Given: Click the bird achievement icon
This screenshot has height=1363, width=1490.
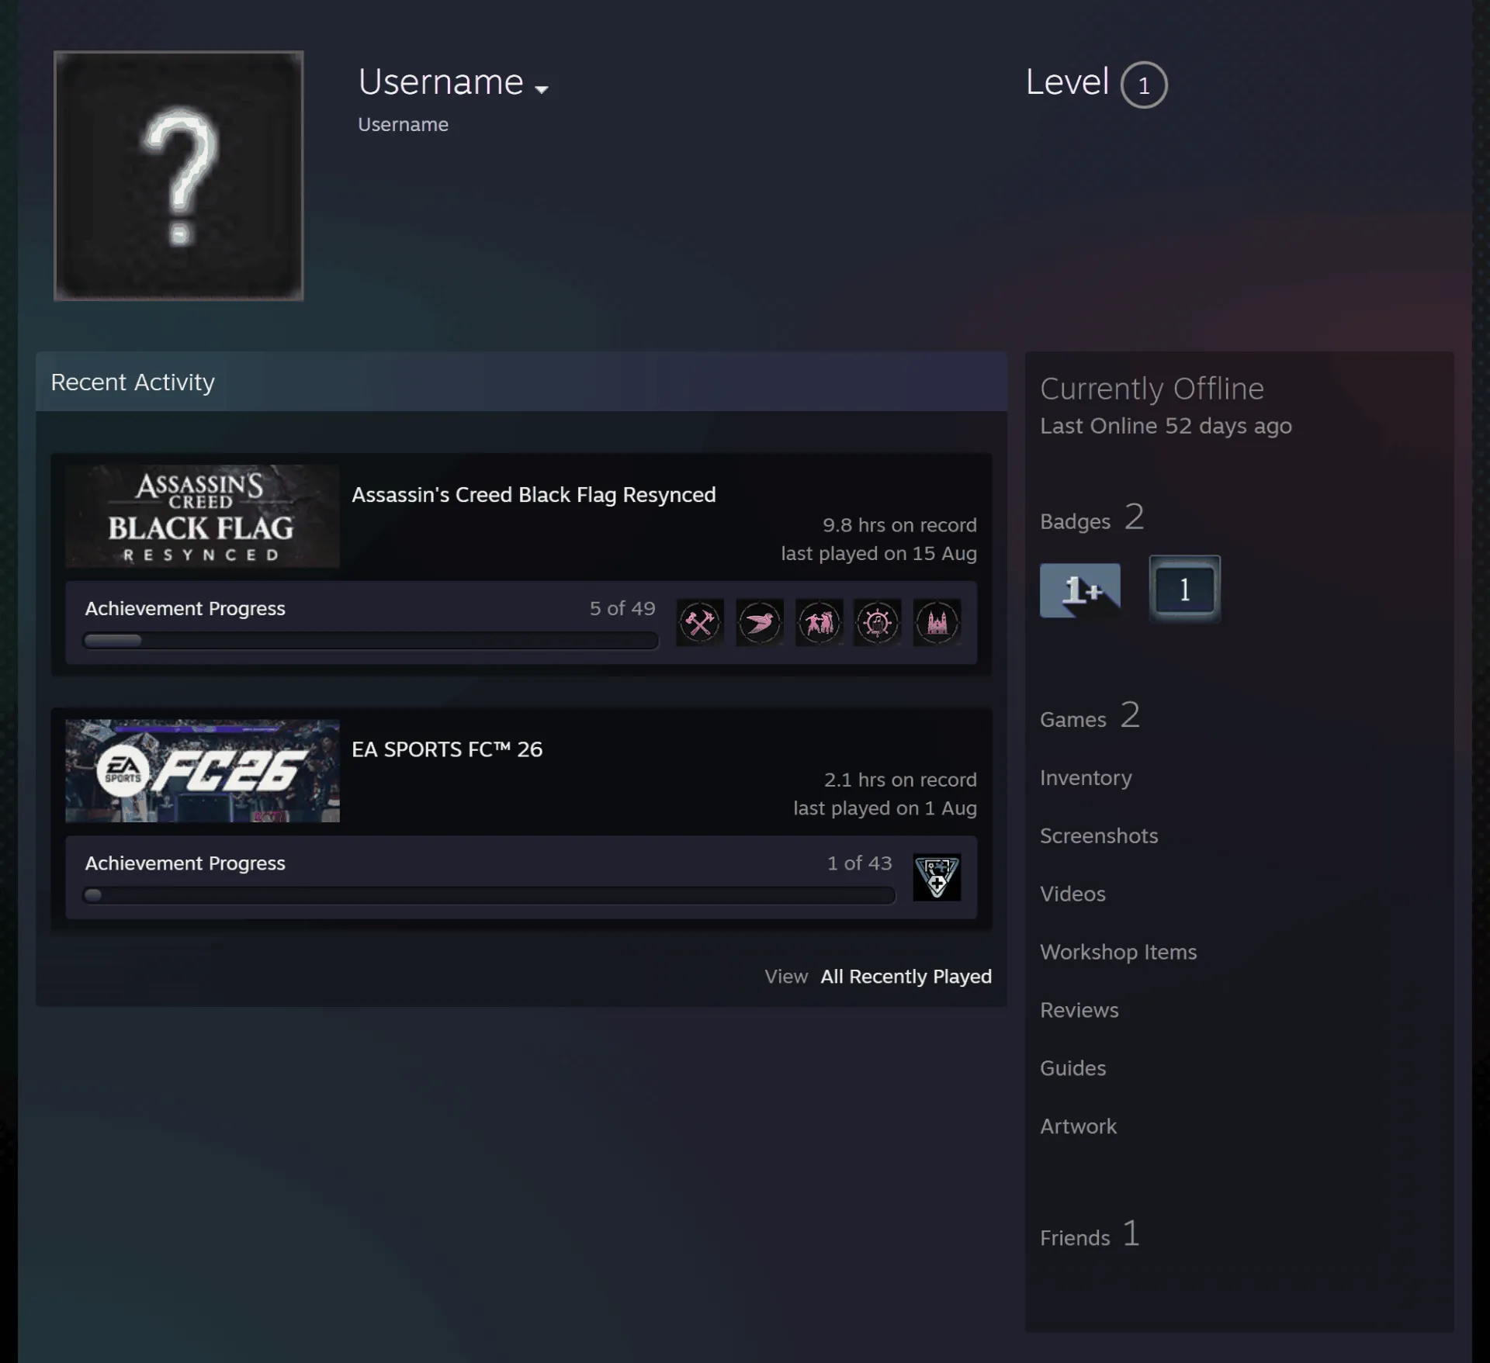Looking at the screenshot, I should (x=760, y=622).
